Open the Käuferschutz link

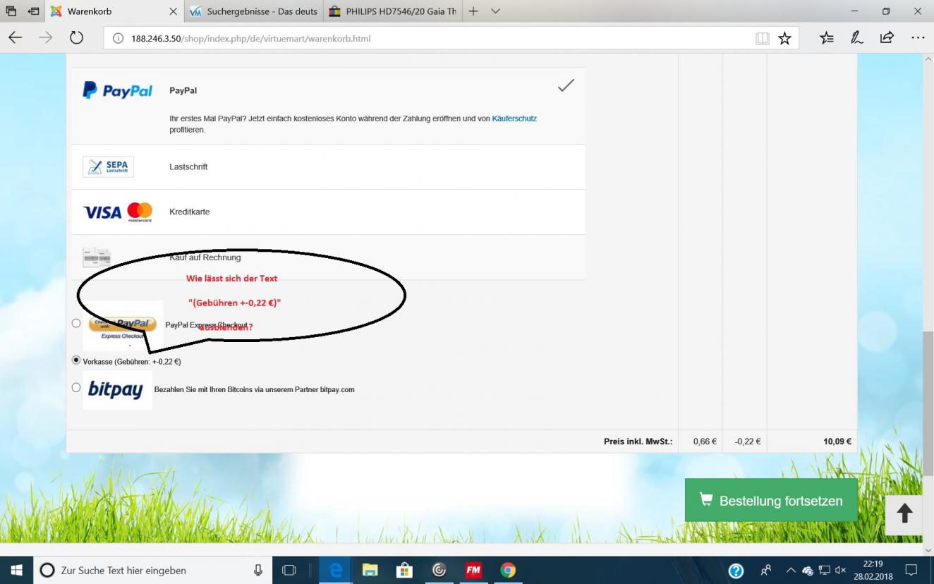514,118
